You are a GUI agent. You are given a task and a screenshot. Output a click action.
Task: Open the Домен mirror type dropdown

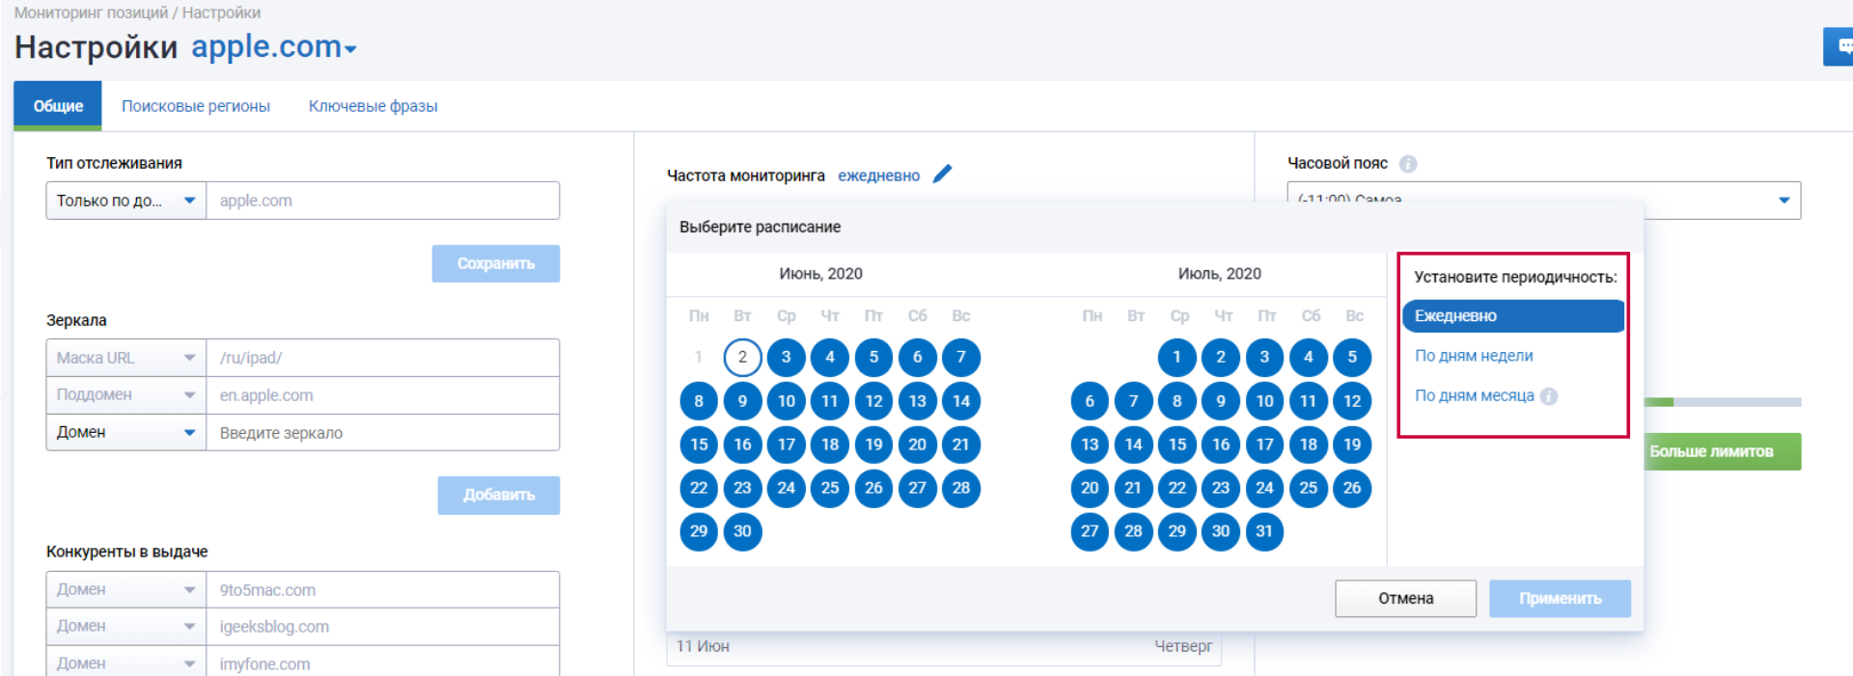click(125, 433)
